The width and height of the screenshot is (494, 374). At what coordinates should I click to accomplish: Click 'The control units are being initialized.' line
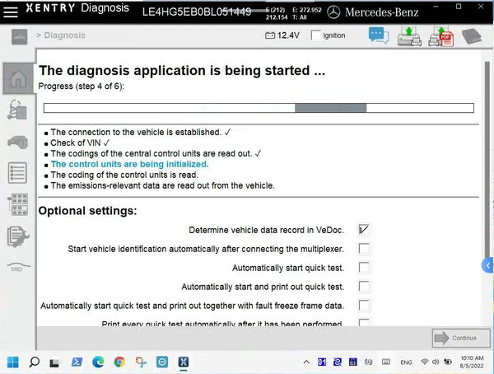click(129, 164)
